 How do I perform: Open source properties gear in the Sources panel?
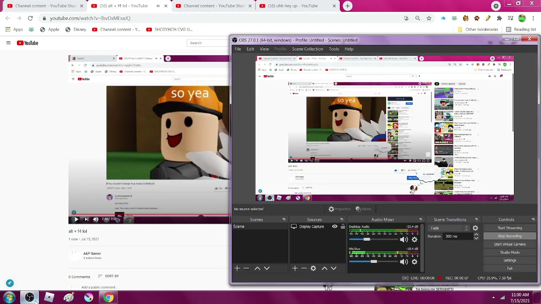pos(313,268)
